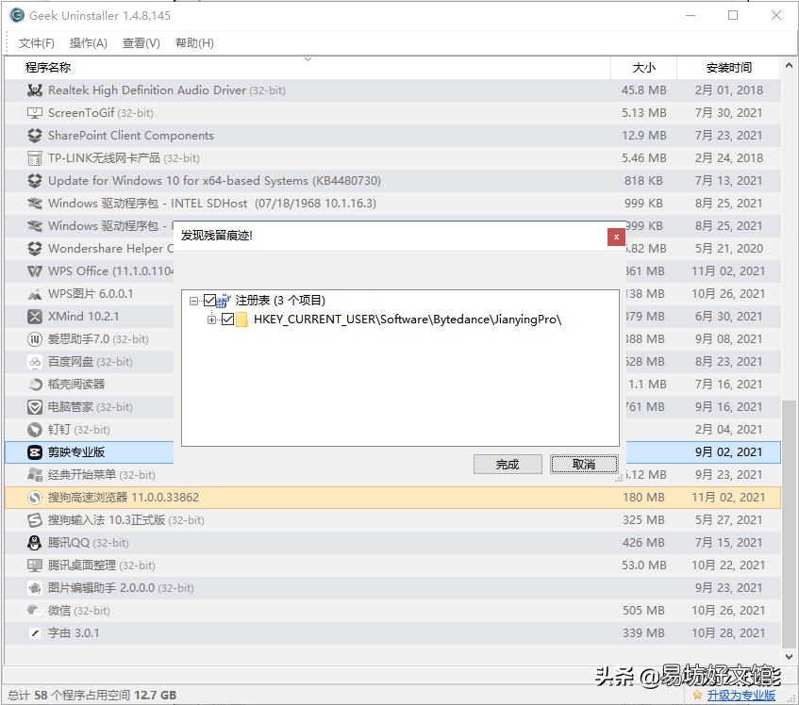Sort by the 大小 column header
Image resolution: width=799 pixels, height=705 pixels.
click(x=644, y=68)
